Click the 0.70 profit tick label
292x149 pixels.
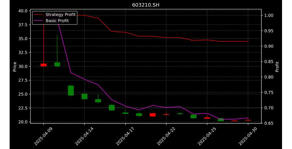pyautogui.click(x=269, y=108)
